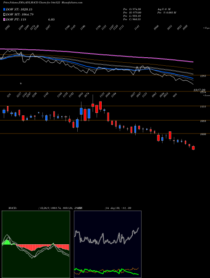Screen dimensions: 210x278
Task: Click the 1317.20 price label
Action: click(x=199, y=90)
